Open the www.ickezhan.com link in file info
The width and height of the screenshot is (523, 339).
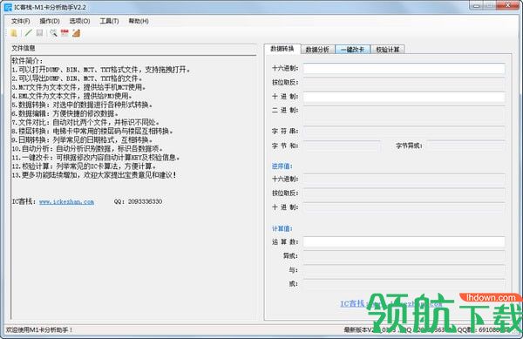(66, 201)
